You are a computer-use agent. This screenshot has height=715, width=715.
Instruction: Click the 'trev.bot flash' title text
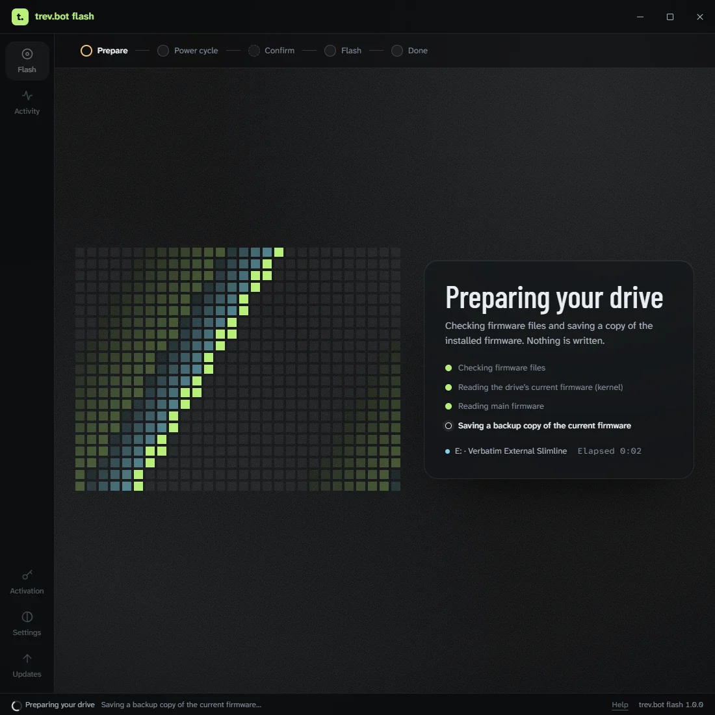(x=64, y=16)
